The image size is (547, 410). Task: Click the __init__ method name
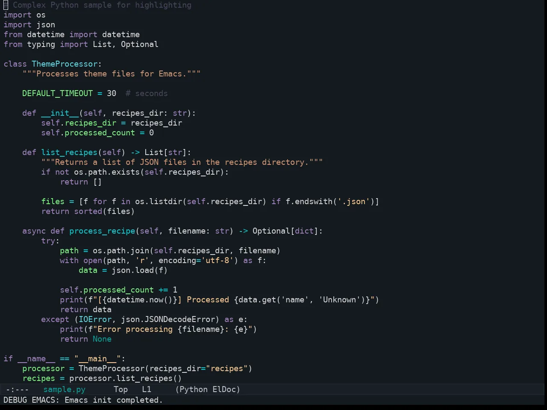(x=60, y=113)
